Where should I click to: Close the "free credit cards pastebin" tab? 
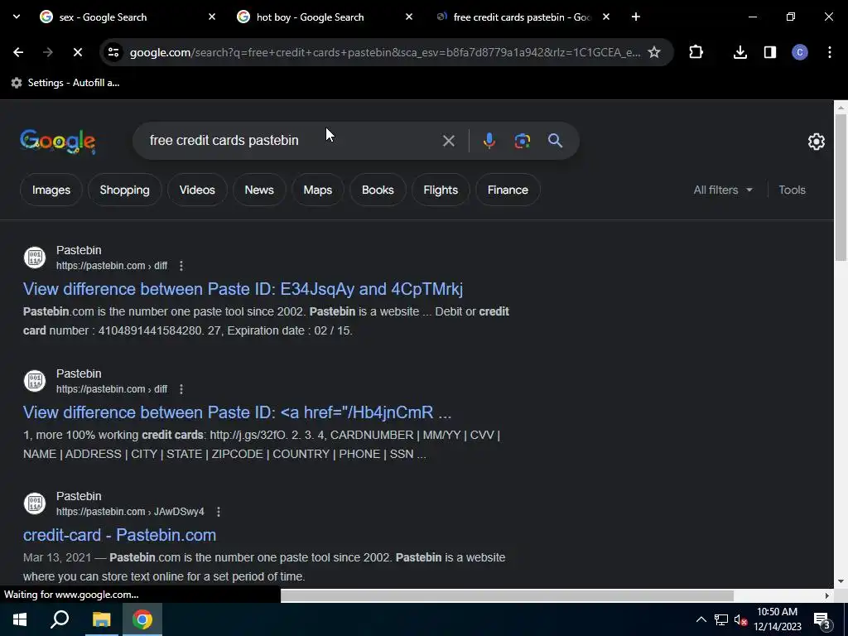pos(606,17)
